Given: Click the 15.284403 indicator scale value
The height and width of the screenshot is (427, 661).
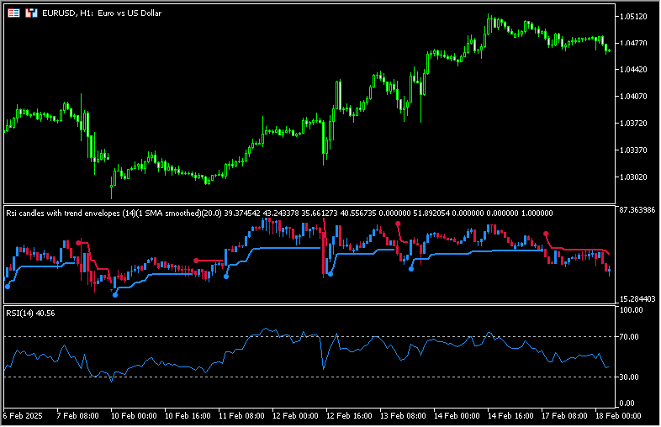Looking at the screenshot, I should click(x=637, y=299).
